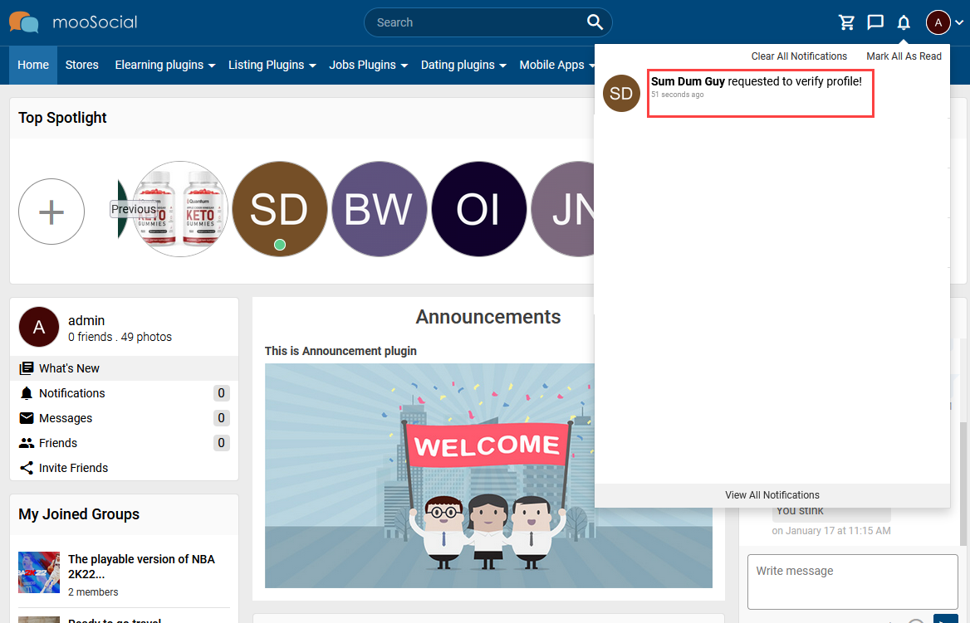Click Clear All Notifications

799,56
